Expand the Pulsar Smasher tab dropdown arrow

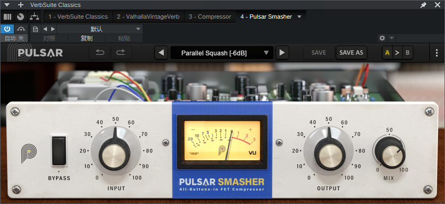[x=299, y=17]
